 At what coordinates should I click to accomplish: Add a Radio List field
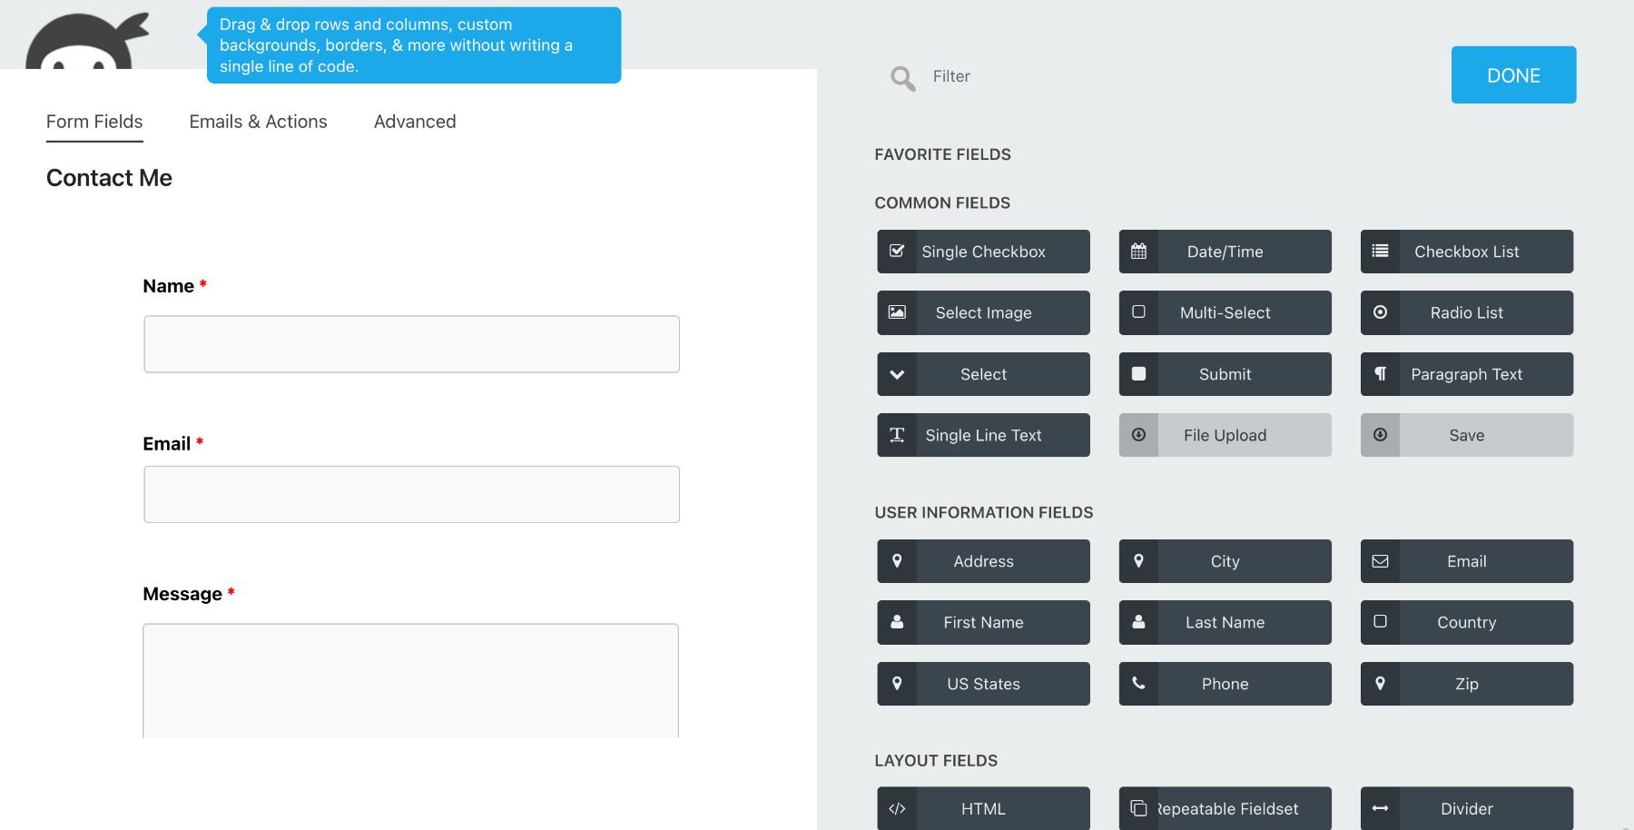[1466, 312]
